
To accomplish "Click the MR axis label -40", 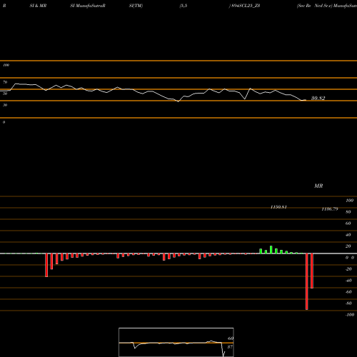I will [x=348, y=281].
